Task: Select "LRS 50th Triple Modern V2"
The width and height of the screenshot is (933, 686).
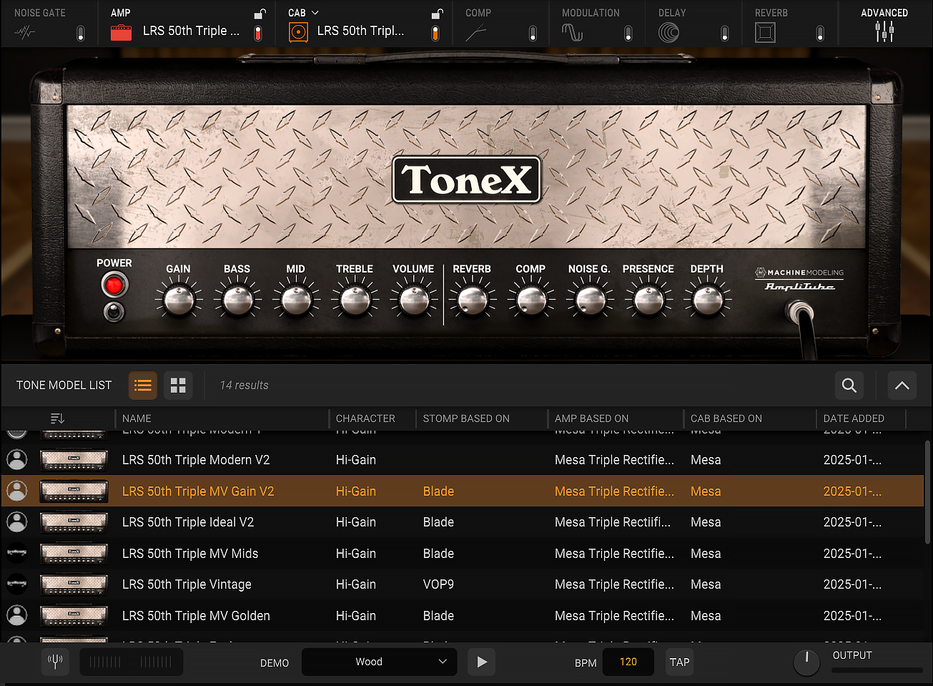Action: 196,460
